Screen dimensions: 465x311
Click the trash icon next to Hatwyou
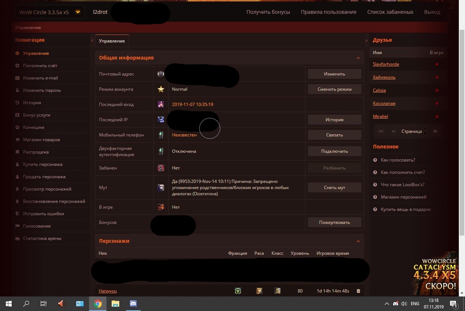coord(358,291)
